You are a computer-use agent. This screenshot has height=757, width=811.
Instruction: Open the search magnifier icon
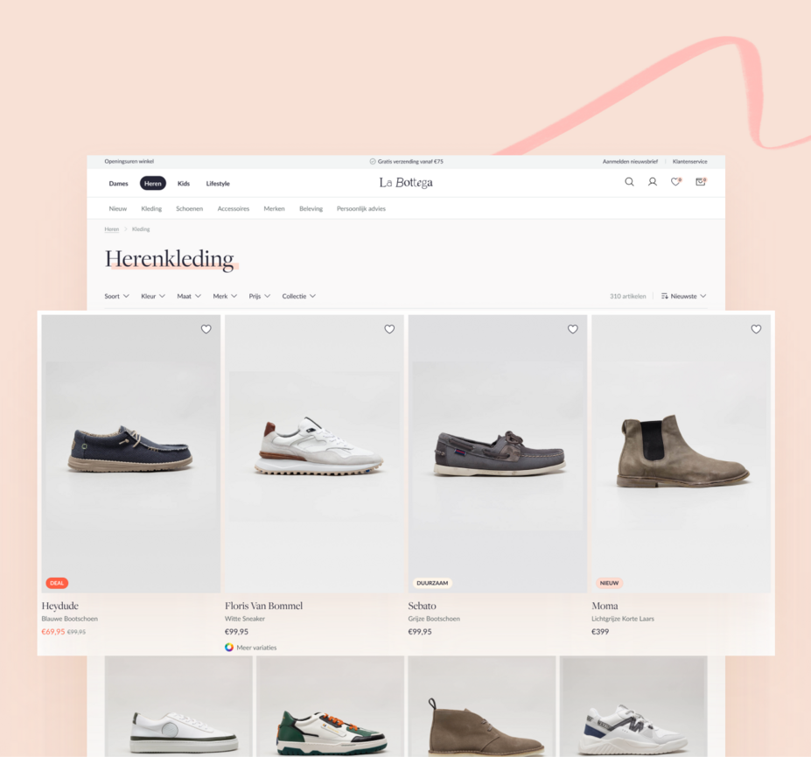click(x=629, y=182)
